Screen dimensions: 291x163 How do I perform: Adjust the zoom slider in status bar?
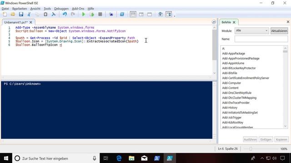point(251,149)
